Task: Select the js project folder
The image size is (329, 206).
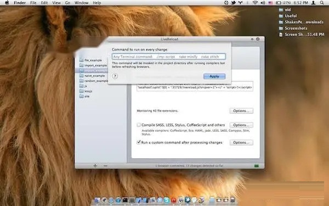Action: (x=83, y=86)
